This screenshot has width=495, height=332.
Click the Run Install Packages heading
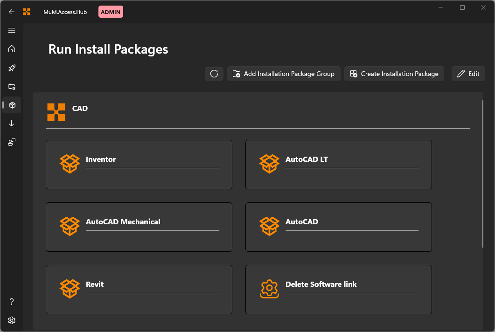[x=108, y=49]
